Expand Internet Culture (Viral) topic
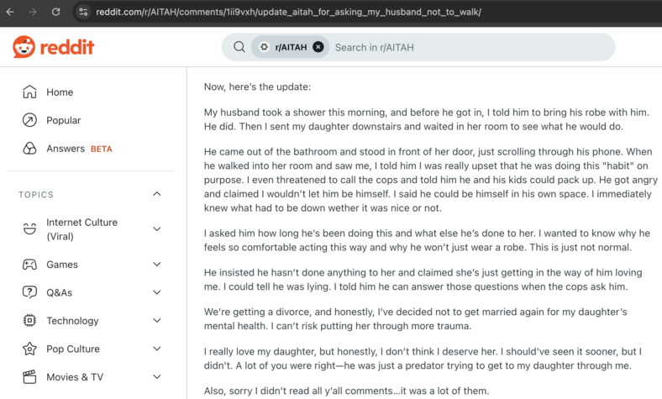Screen dimensions: 662x399 tap(156, 228)
